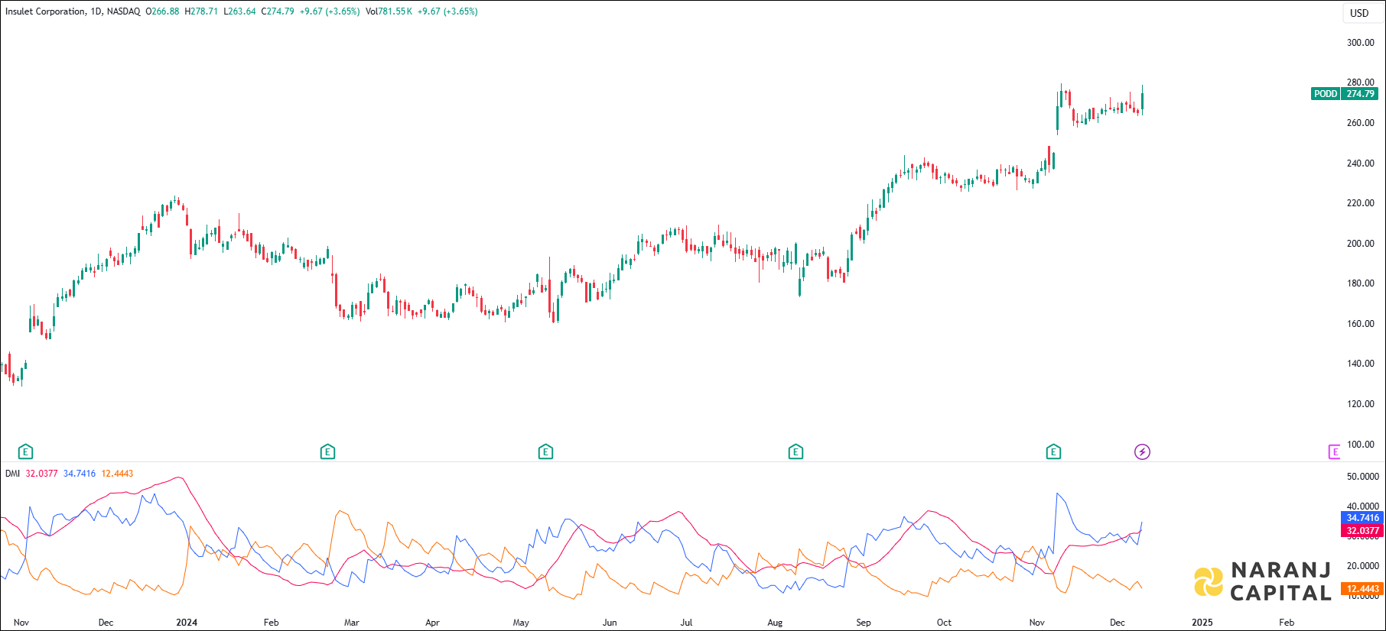Click the purple lightning event marker
The height and width of the screenshot is (631, 1386).
(1142, 452)
